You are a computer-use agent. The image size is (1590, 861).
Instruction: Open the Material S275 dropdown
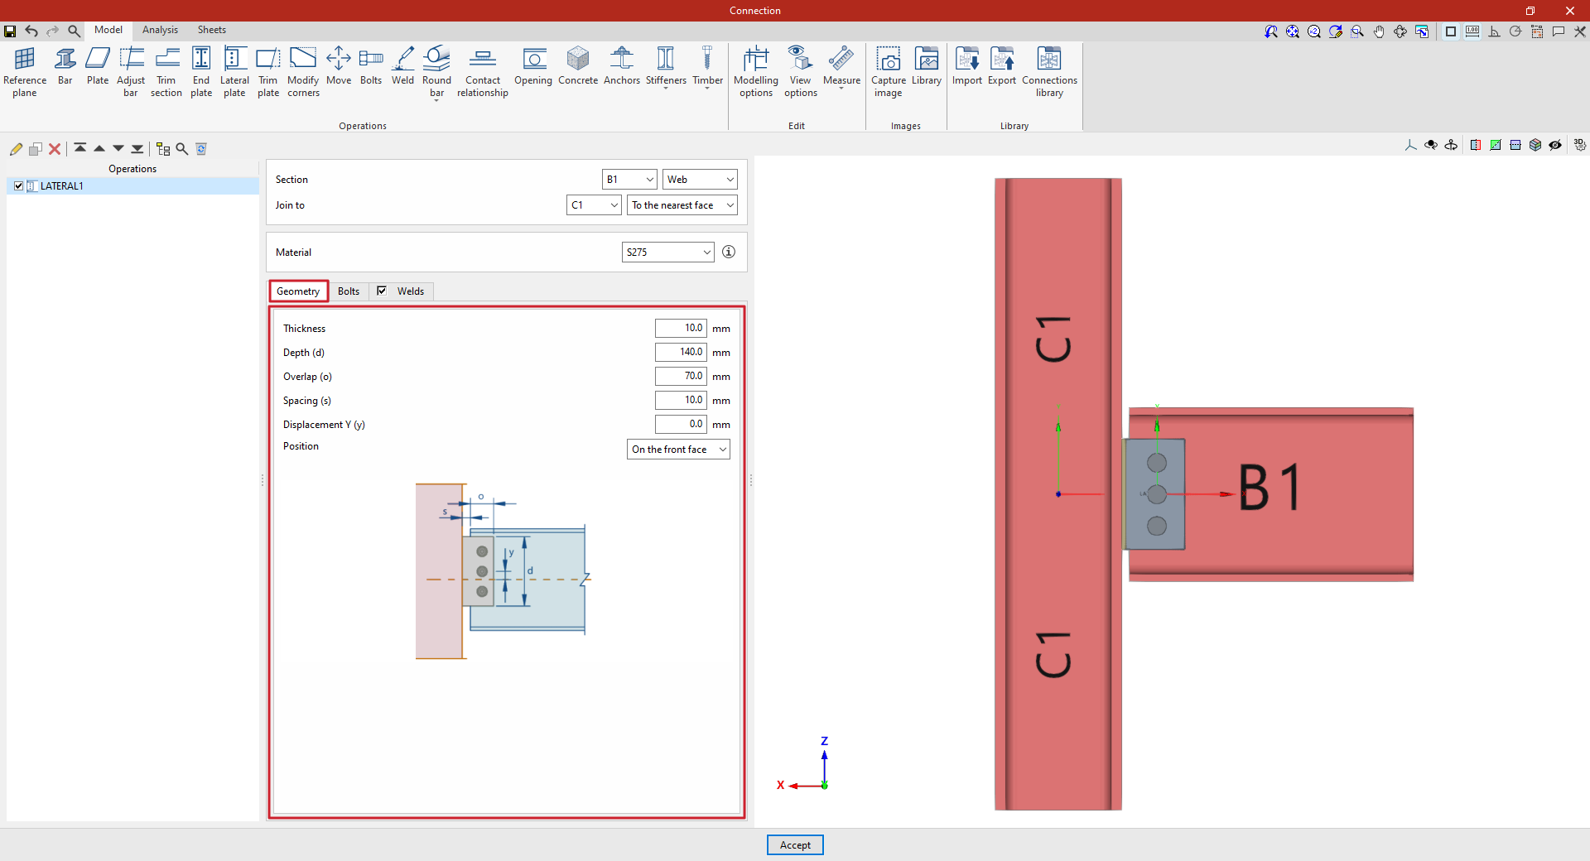tap(667, 253)
